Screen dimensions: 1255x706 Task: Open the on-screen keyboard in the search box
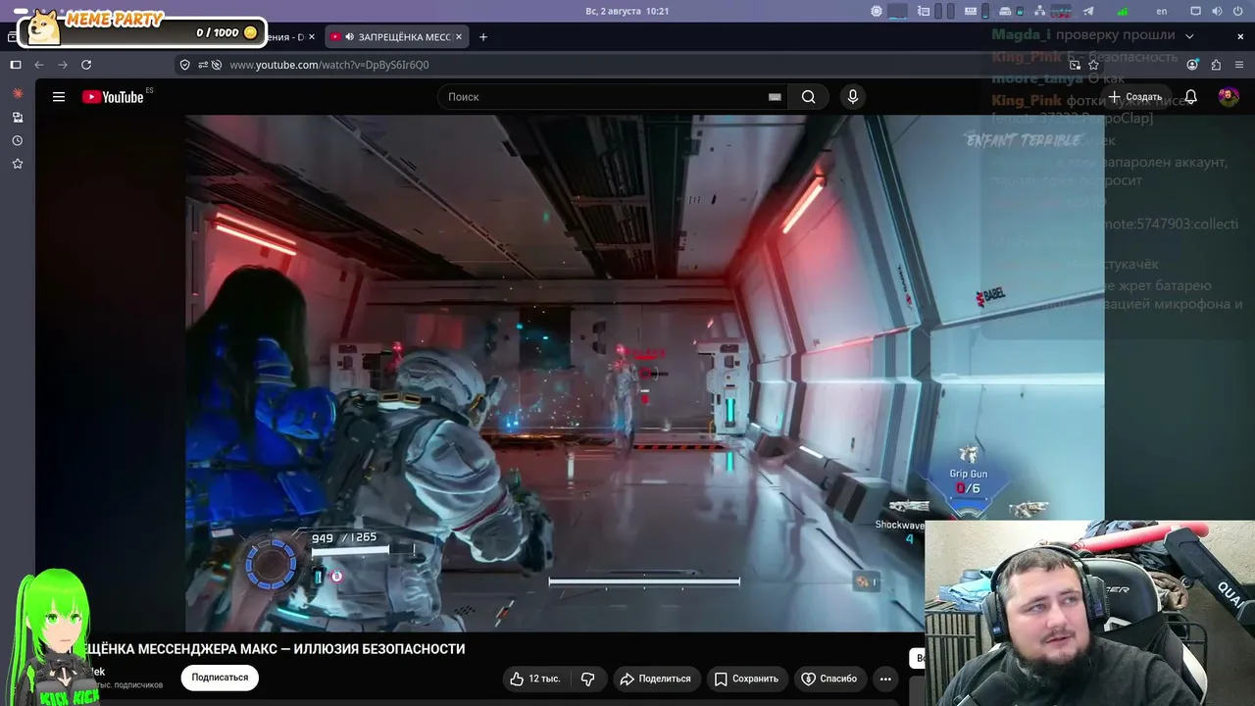[775, 97]
